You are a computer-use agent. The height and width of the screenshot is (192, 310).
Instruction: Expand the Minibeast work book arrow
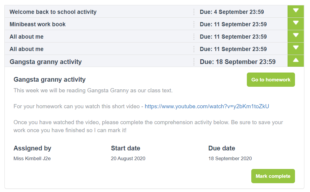tap(296, 24)
